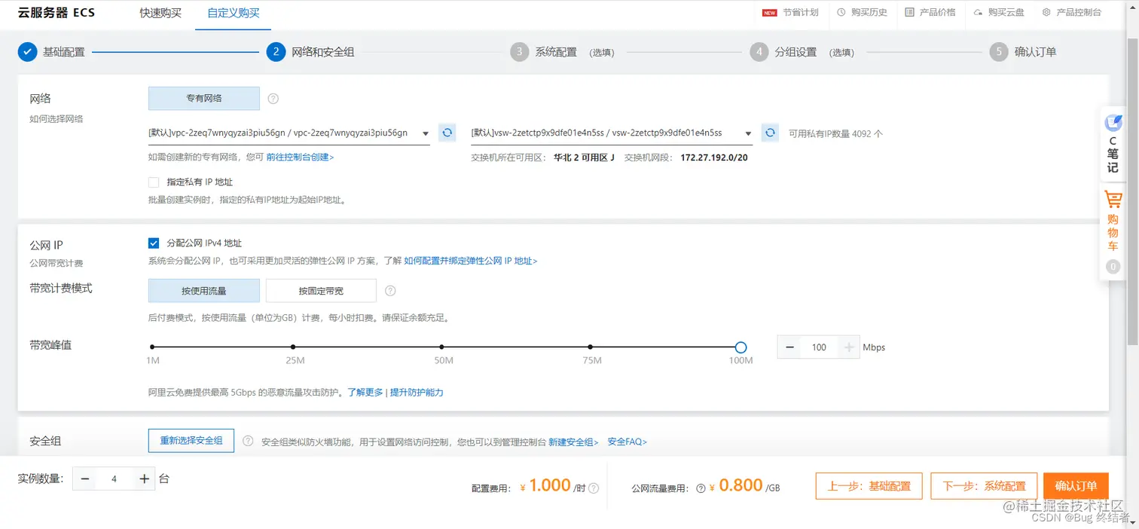Increase instance count with plus button

click(144, 479)
